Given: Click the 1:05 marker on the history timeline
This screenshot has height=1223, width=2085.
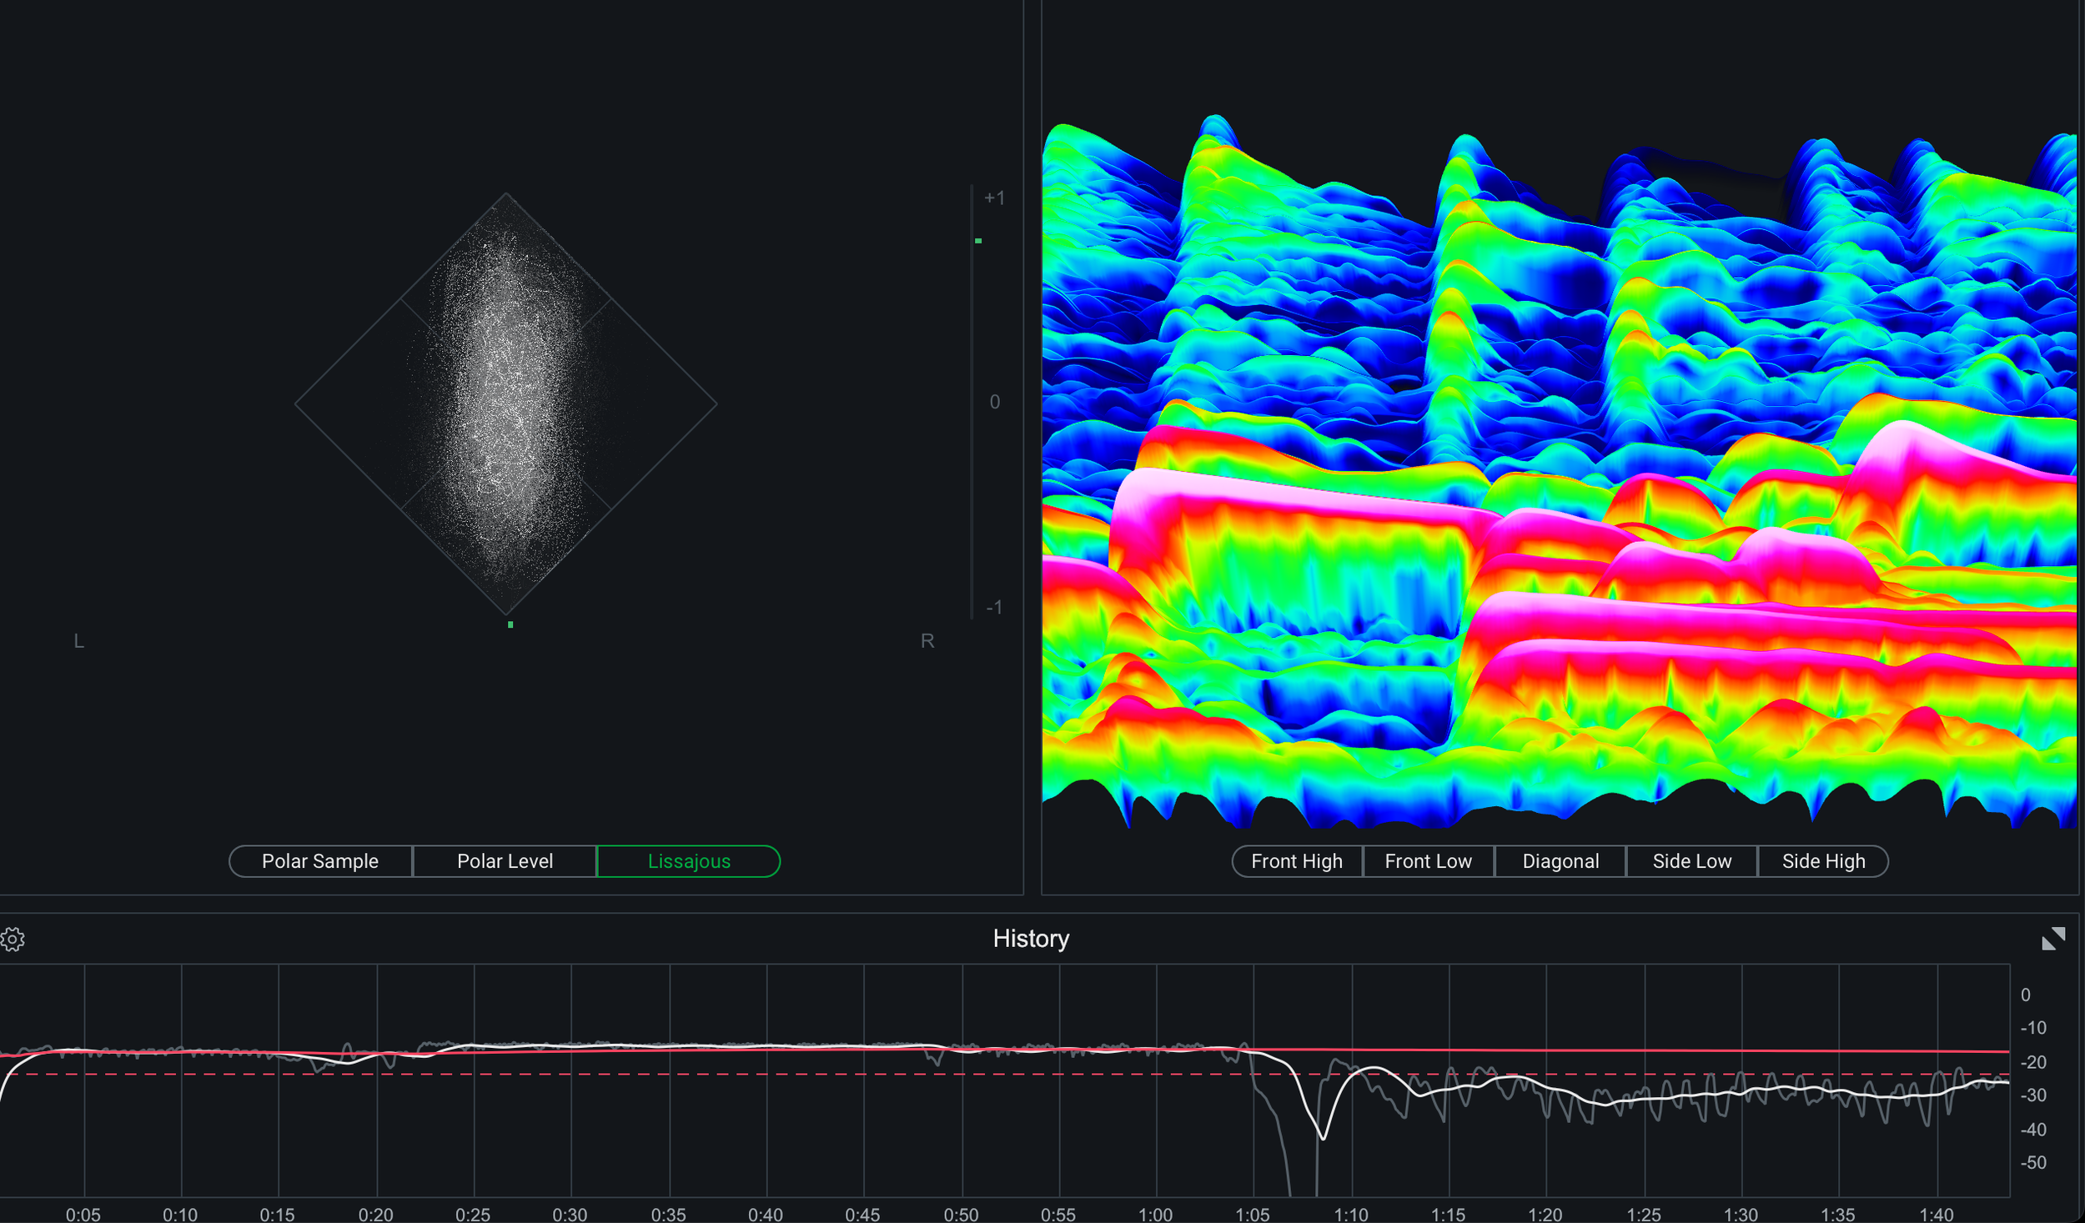Looking at the screenshot, I should (x=1253, y=1215).
